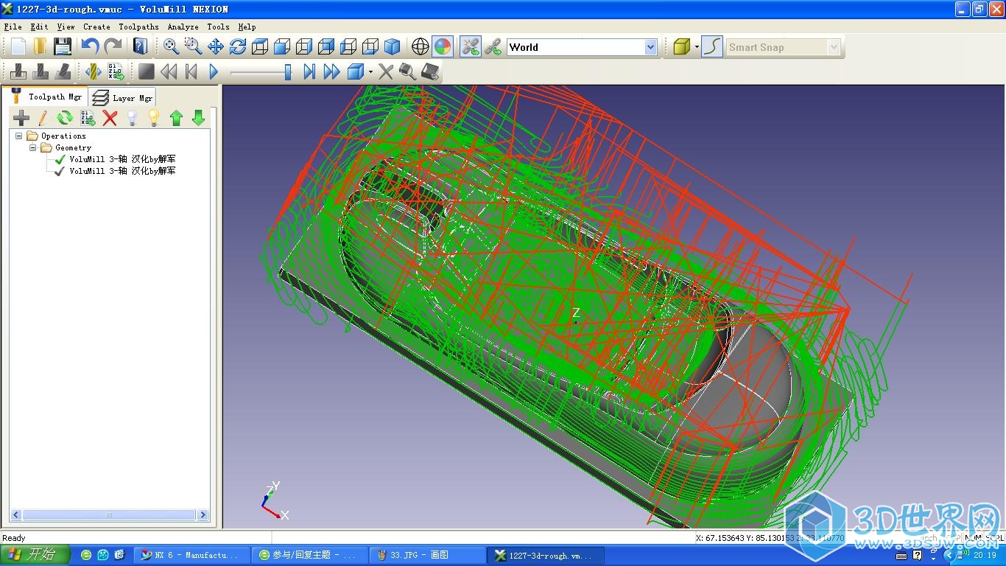Move operation down with green arrow
Viewport: 1006px width, 566px height.
(x=198, y=117)
